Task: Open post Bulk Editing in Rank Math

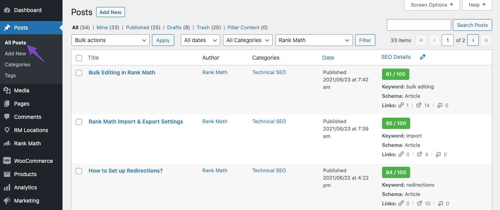Action: [x=122, y=72]
